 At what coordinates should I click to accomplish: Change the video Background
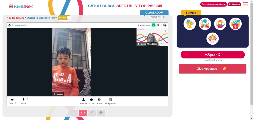pyautogui.click(x=110, y=102)
